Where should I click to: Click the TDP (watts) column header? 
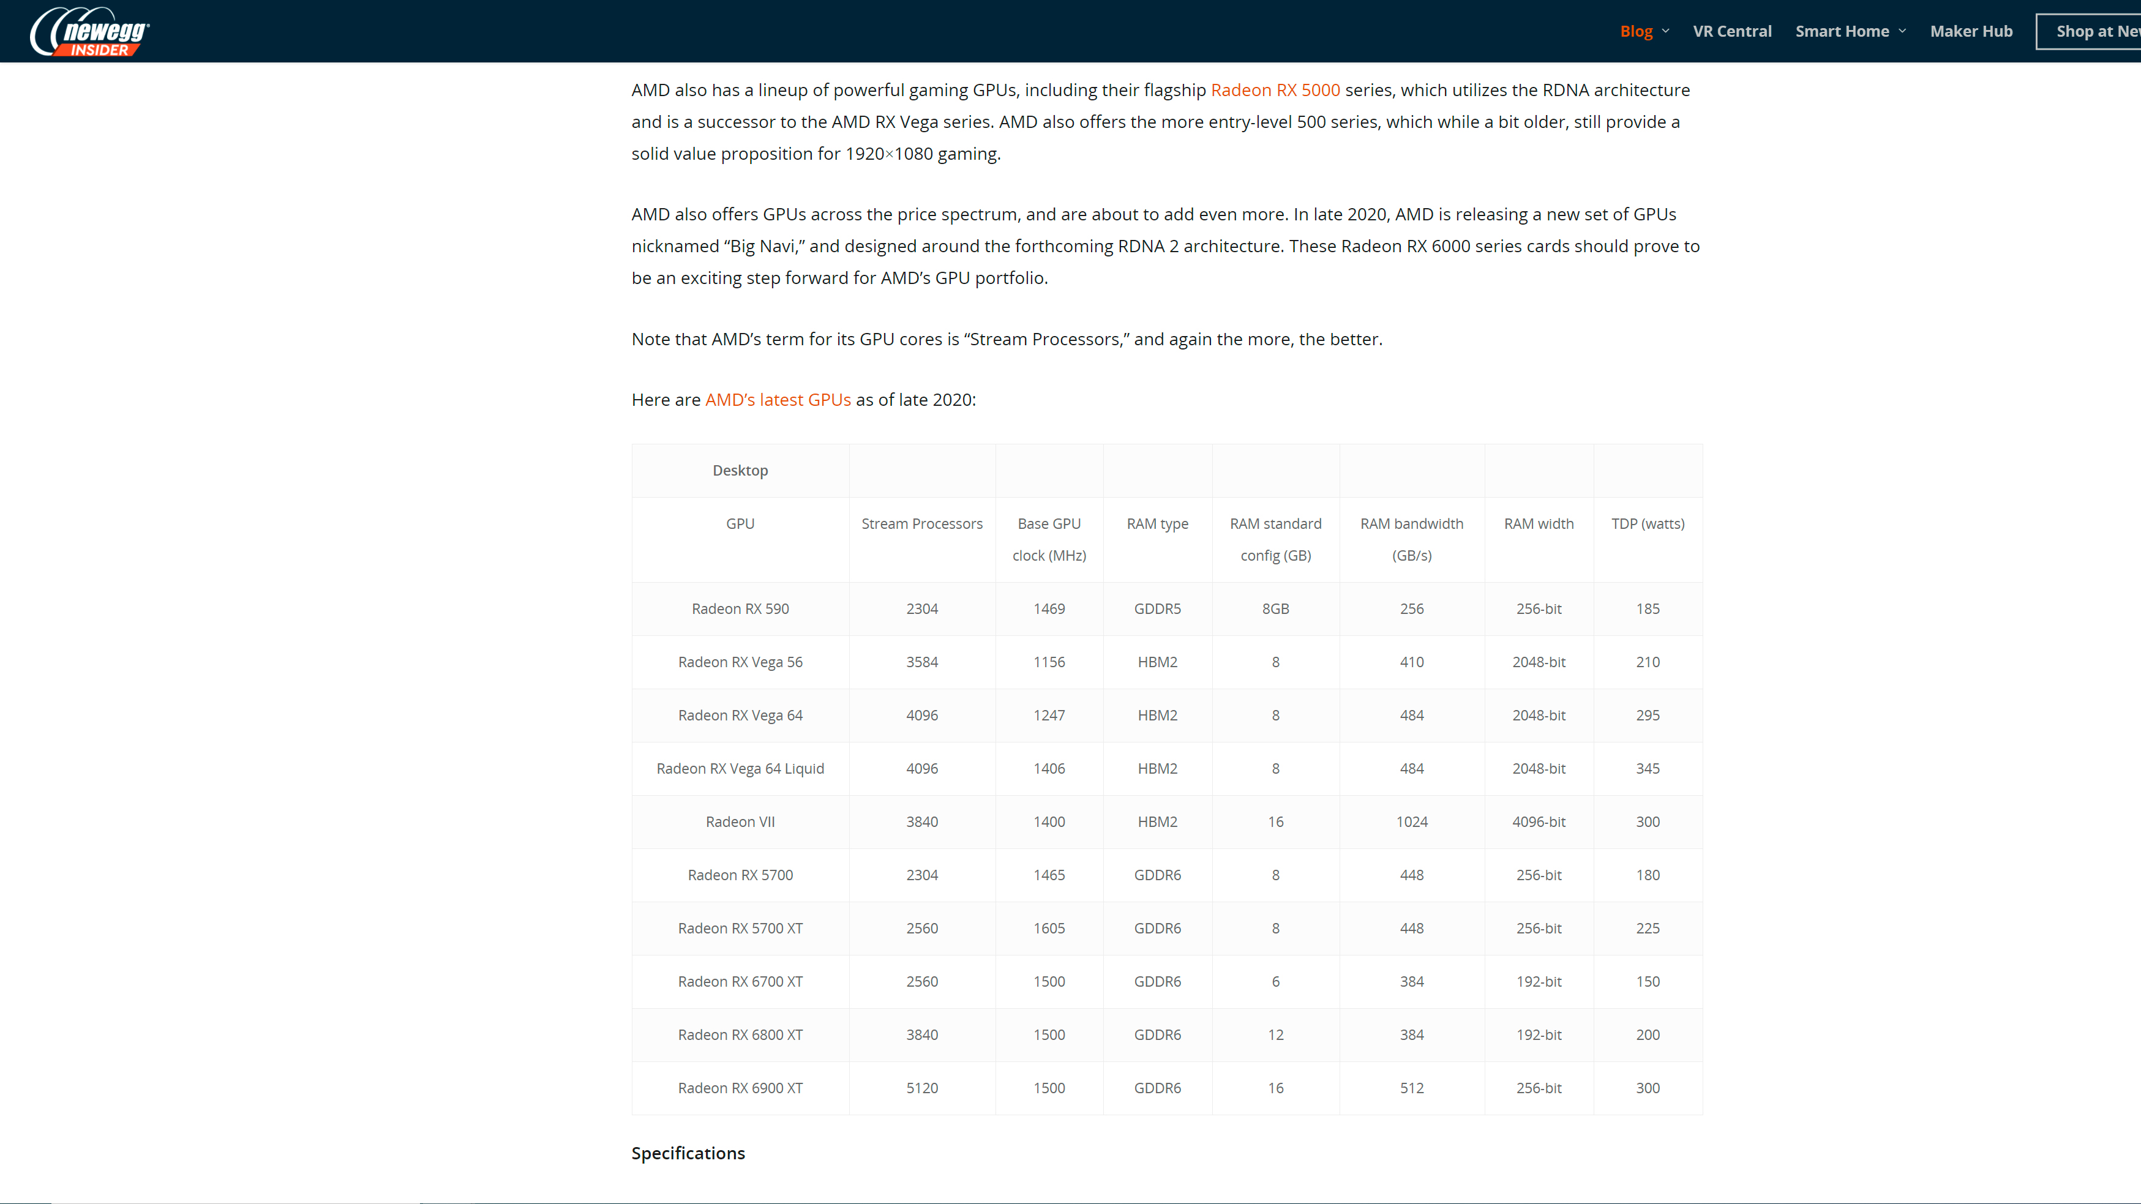1648,525
